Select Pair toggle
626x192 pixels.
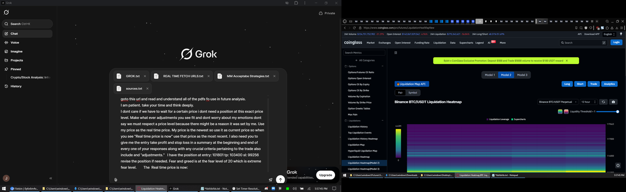tap(401, 92)
